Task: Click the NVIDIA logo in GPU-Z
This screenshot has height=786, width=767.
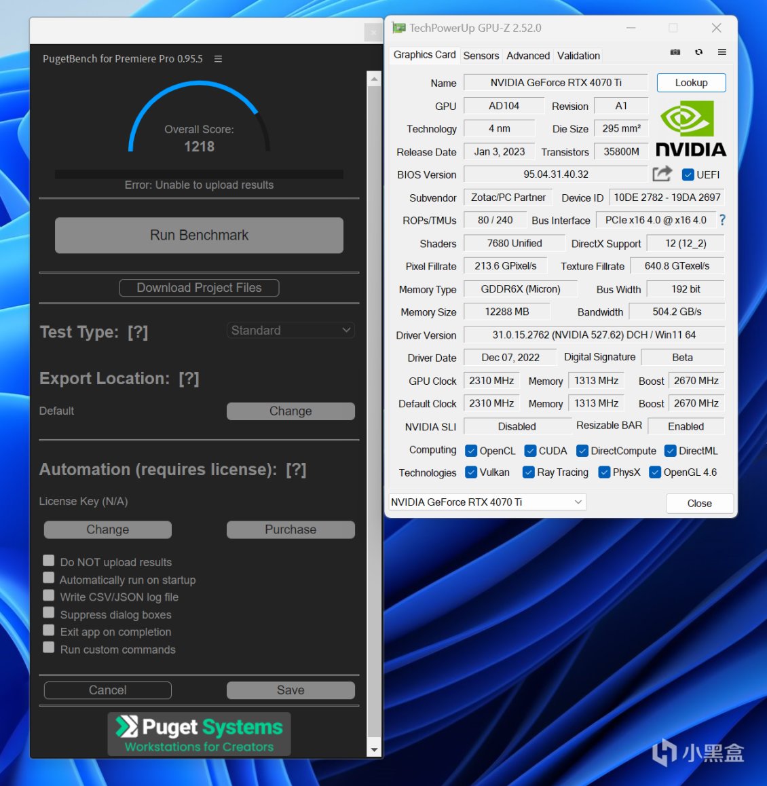Action: [691, 130]
